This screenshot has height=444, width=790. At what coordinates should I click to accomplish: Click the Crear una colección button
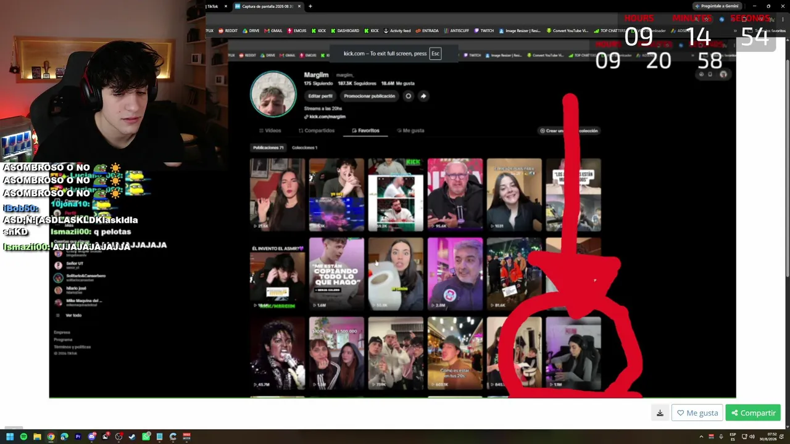tap(569, 131)
